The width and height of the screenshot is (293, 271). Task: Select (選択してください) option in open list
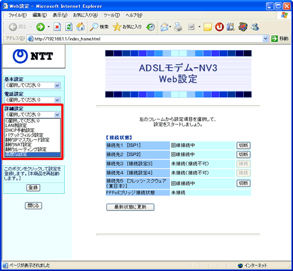coord(33,121)
